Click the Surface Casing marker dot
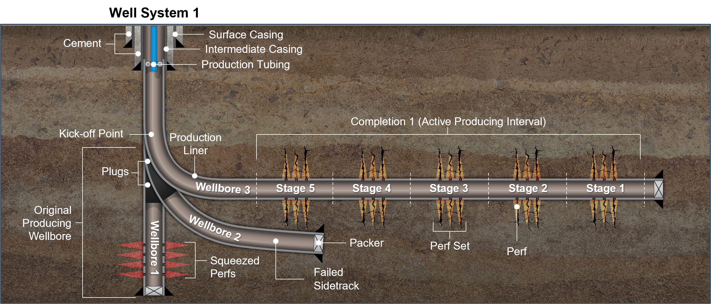The width and height of the screenshot is (711, 304). 175,34
